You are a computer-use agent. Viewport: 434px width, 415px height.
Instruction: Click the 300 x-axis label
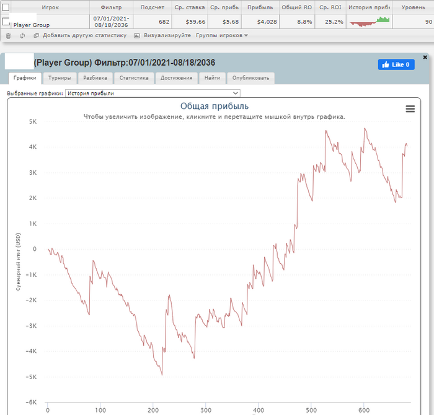click(x=206, y=410)
